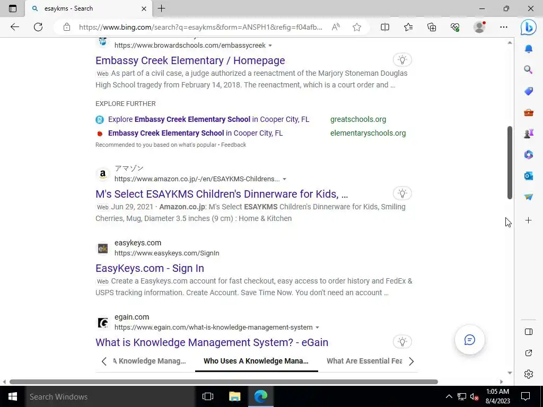This screenshot has width=543, height=407.
Task: Open Task View on taskbar
Action: coord(208,396)
